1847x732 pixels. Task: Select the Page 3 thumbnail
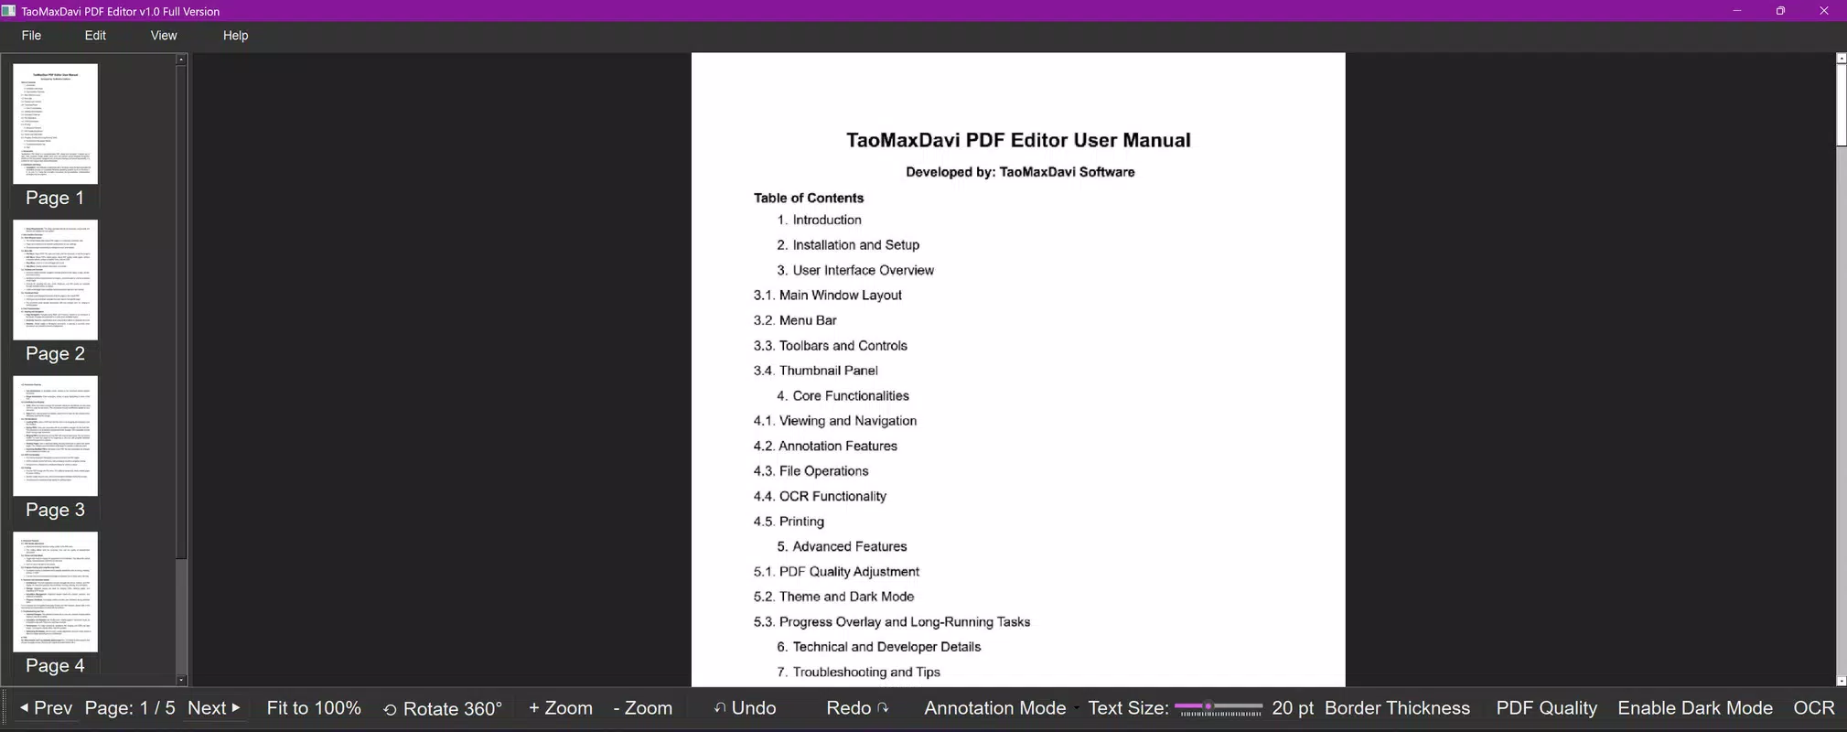click(55, 447)
